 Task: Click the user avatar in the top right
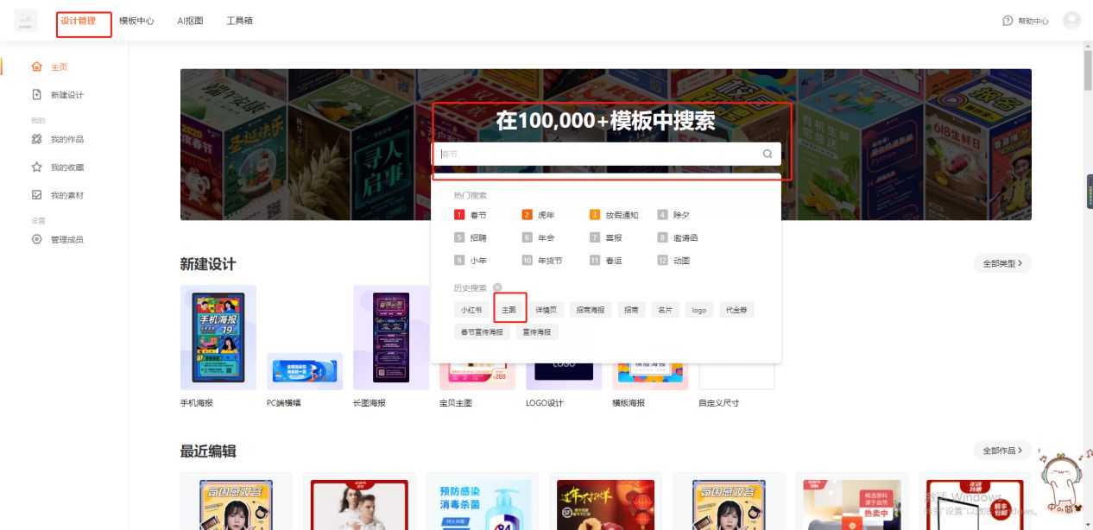1071,20
